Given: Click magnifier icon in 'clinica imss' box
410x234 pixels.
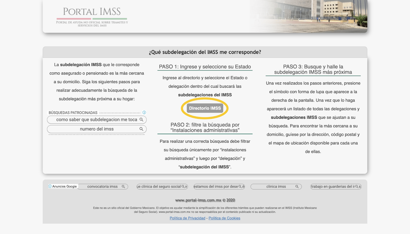Looking at the screenshot, I should [x=297, y=187].
